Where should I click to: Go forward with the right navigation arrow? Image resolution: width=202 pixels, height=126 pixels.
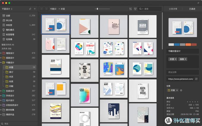click(46, 9)
